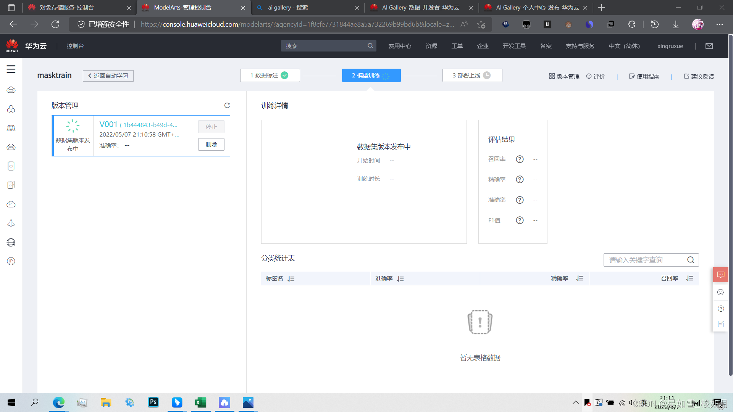Viewport: 733px width, 412px height.
Task: Open suggestion feedback link
Action: 699,76
